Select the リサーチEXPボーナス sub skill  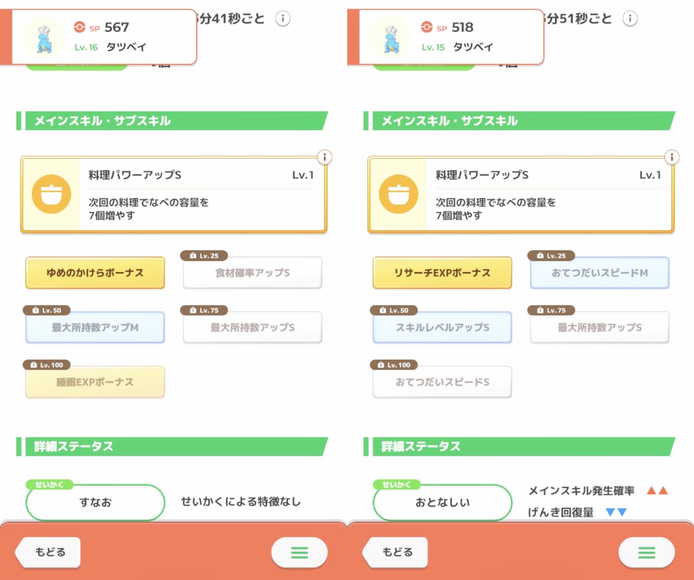(442, 273)
